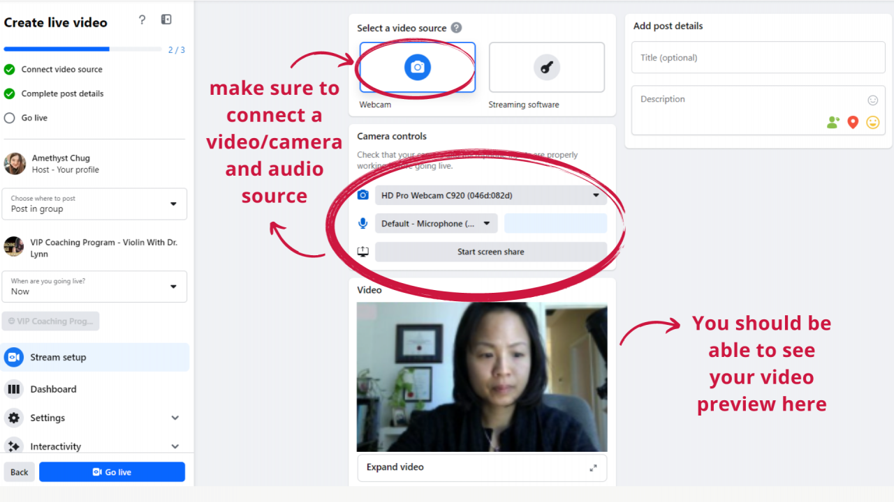Viewport: 894px width, 502px height.
Task: Click the Expand video button
Action: (482, 468)
